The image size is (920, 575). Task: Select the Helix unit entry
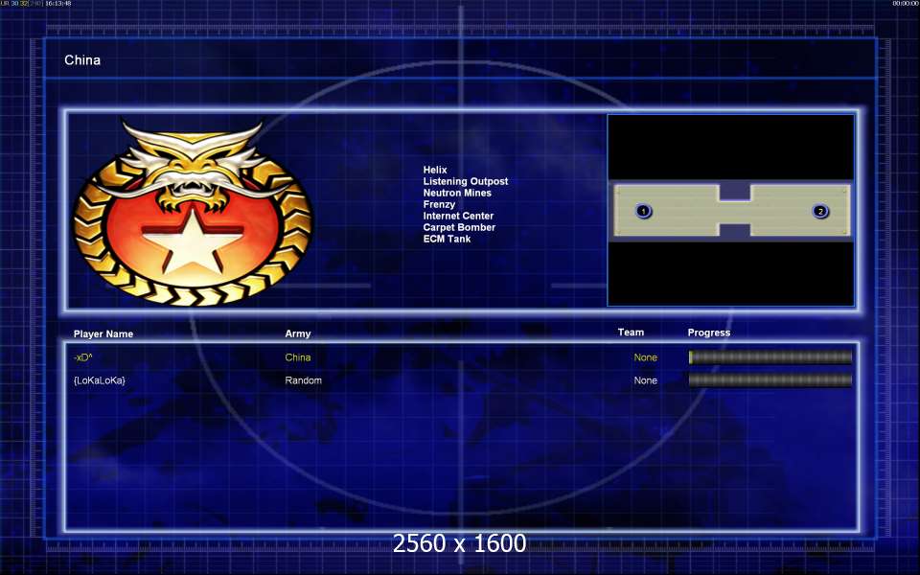coord(435,170)
